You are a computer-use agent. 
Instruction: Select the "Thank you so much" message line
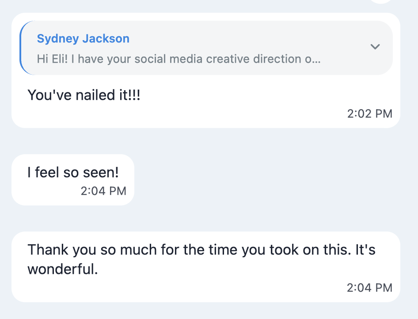tap(201, 250)
